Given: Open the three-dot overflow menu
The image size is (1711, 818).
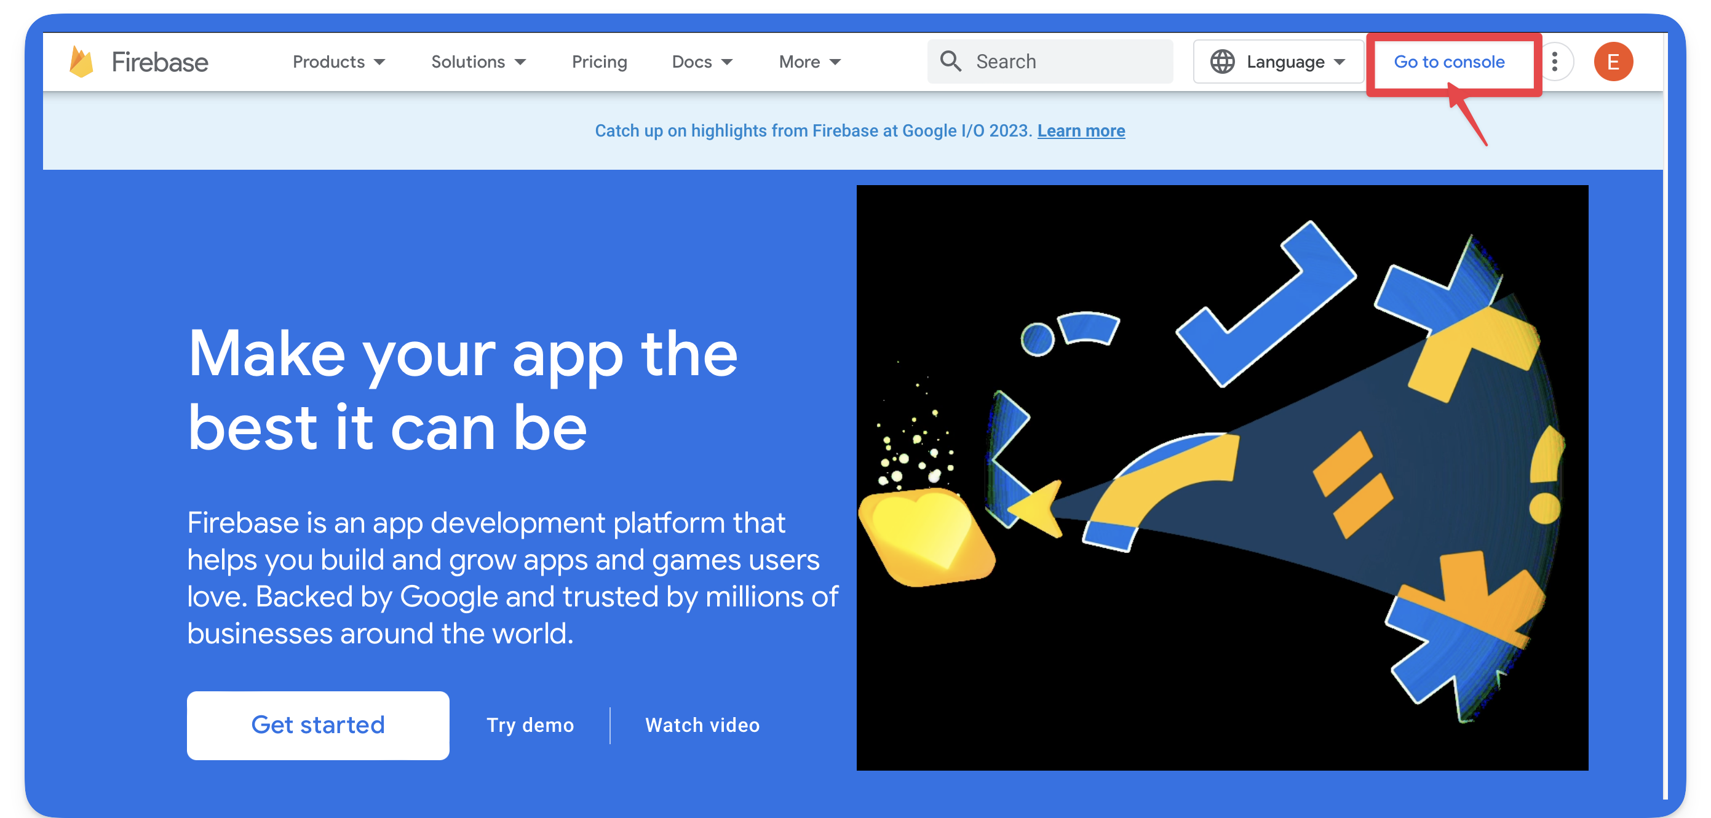Looking at the screenshot, I should pyautogui.click(x=1554, y=61).
